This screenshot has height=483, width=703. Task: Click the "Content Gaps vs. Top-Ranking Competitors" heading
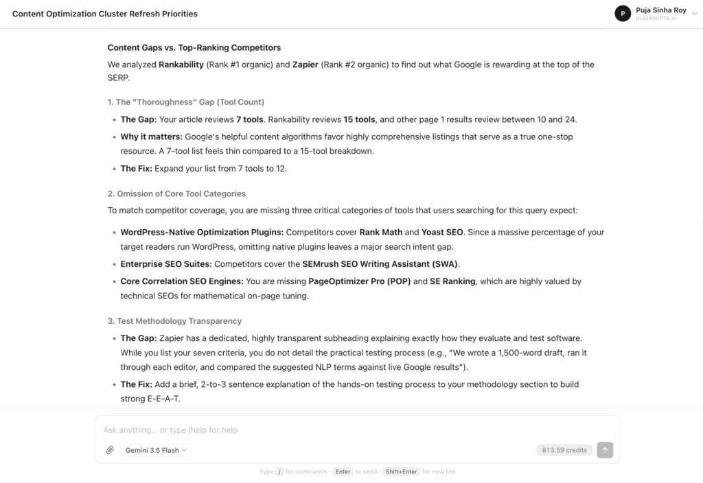tap(194, 47)
